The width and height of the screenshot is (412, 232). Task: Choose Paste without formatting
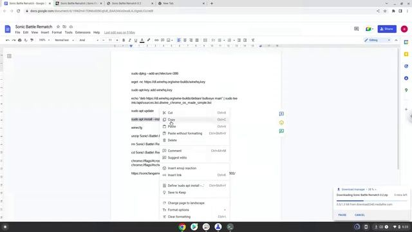point(194,133)
